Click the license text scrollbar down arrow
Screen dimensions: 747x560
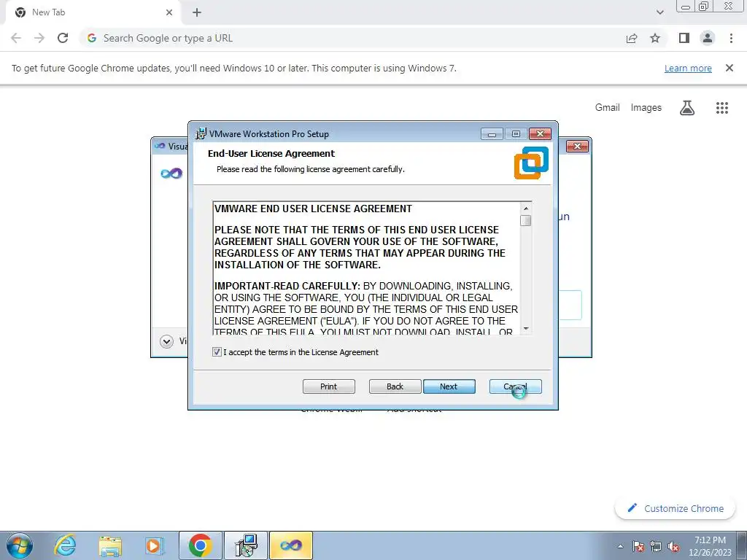point(526,328)
